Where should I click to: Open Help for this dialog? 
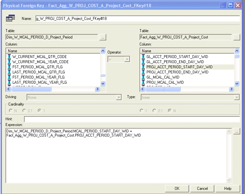(x=228, y=189)
